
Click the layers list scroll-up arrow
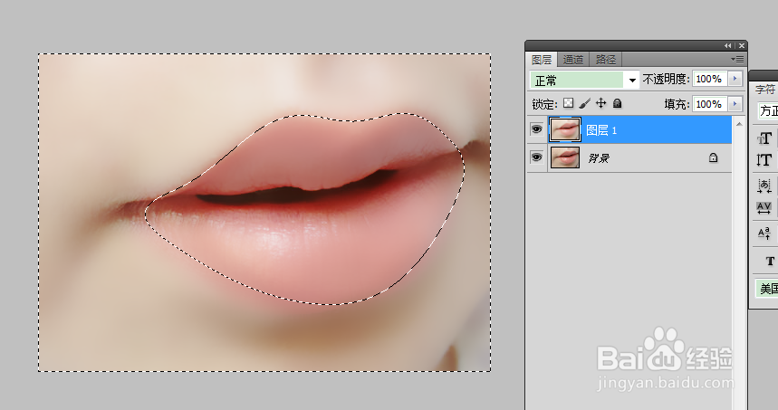point(739,123)
